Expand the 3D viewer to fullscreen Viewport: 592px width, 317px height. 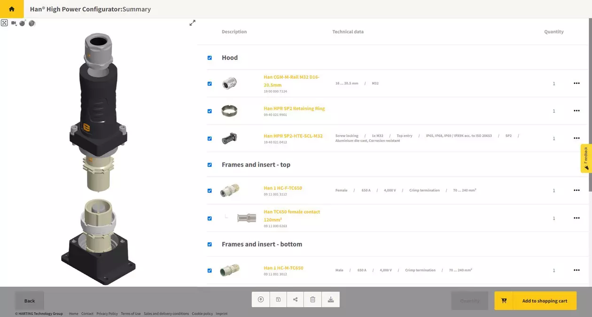point(192,23)
